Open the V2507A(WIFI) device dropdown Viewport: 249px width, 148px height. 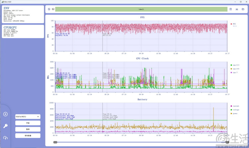28,117
